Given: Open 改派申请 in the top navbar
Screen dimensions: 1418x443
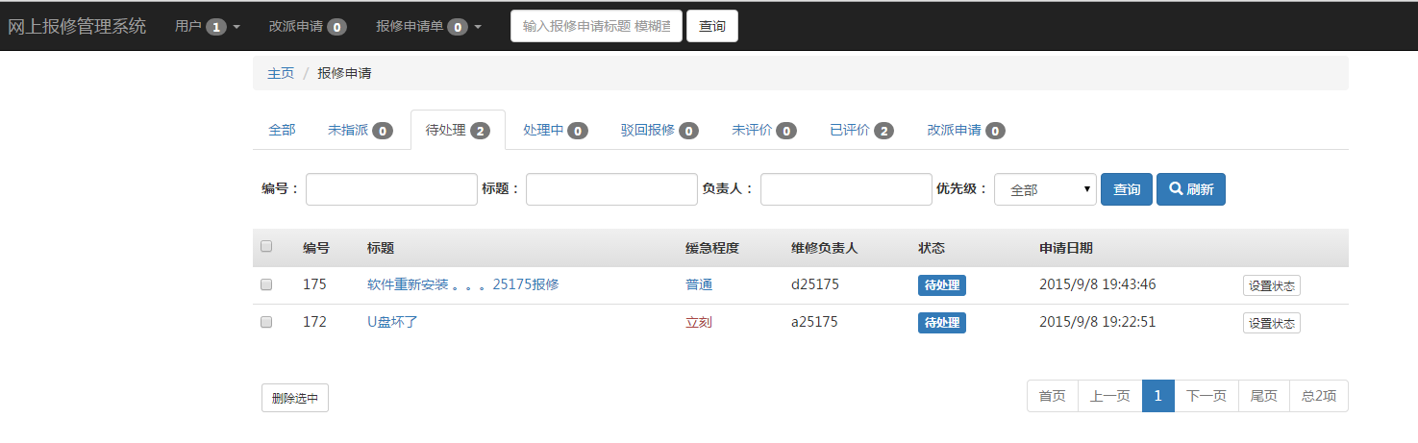Looking at the screenshot, I should [308, 26].
